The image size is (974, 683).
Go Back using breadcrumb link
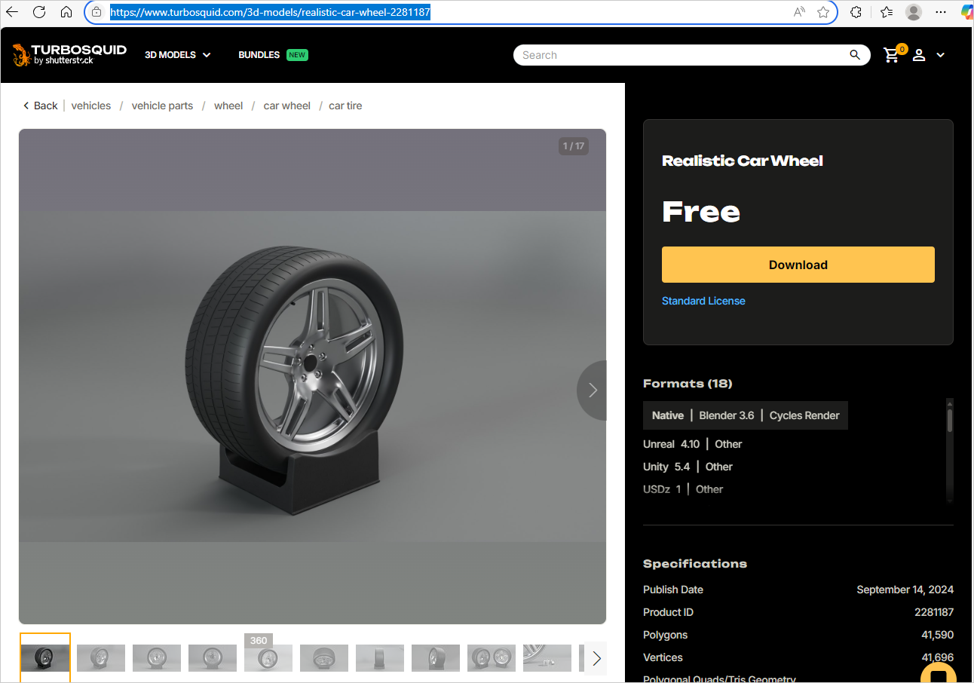point(40,106)
